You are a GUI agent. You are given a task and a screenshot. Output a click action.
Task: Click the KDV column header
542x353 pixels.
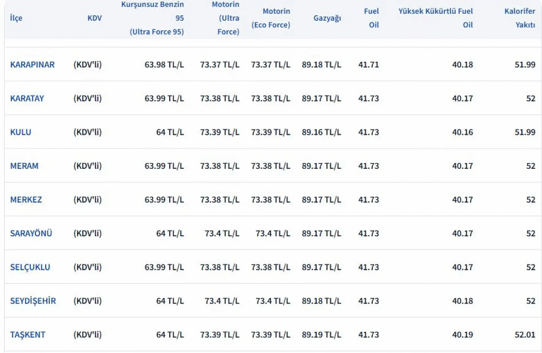[x=94, y=18]
